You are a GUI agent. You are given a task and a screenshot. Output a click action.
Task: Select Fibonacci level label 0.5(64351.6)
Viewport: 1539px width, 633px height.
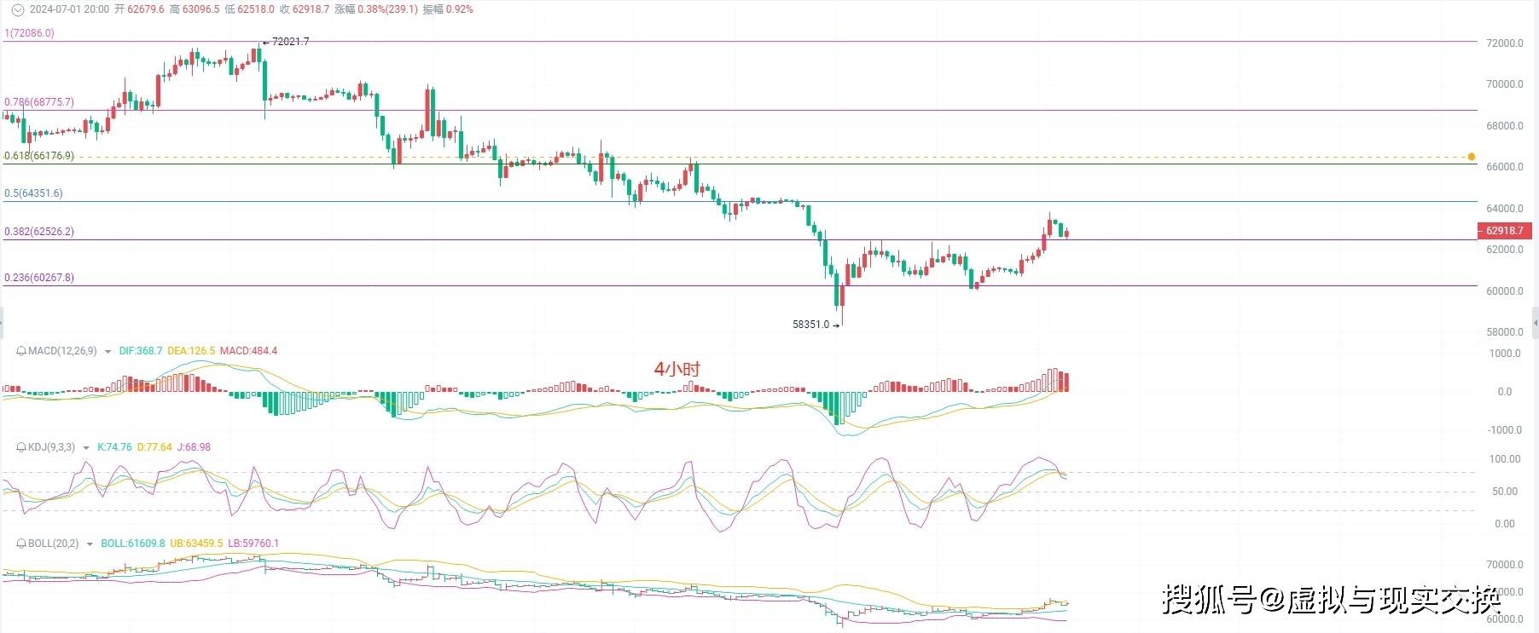[33, 194]
